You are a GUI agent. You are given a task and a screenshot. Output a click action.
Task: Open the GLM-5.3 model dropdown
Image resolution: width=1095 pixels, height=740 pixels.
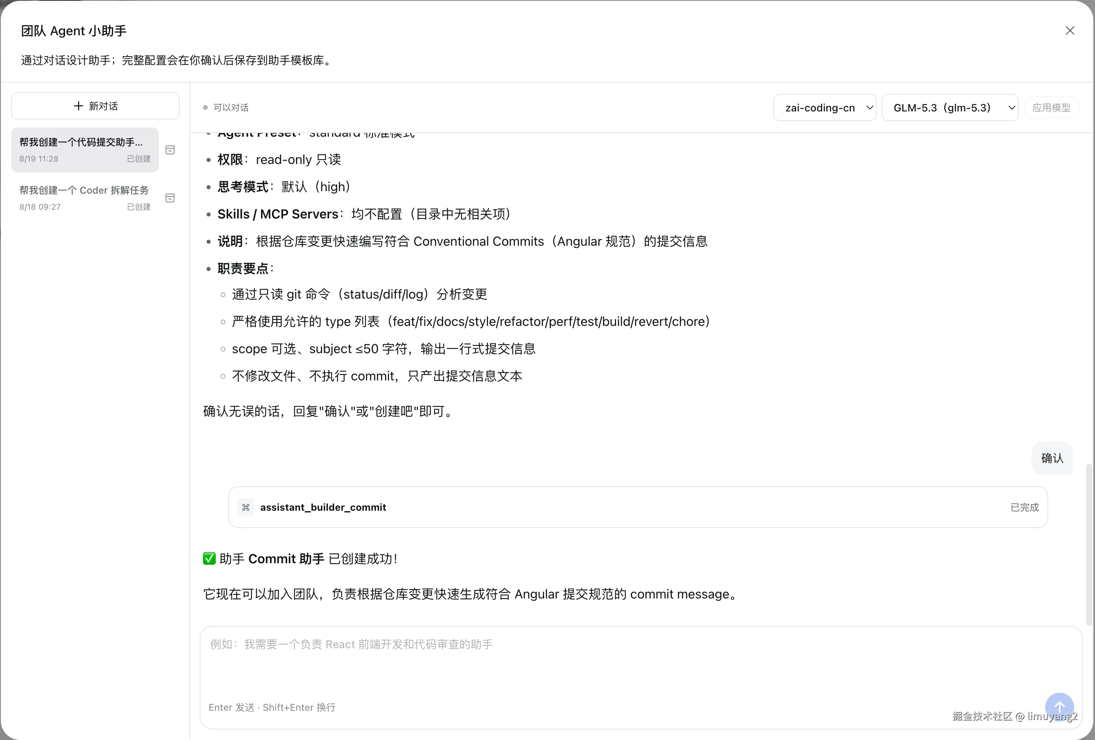950,107
